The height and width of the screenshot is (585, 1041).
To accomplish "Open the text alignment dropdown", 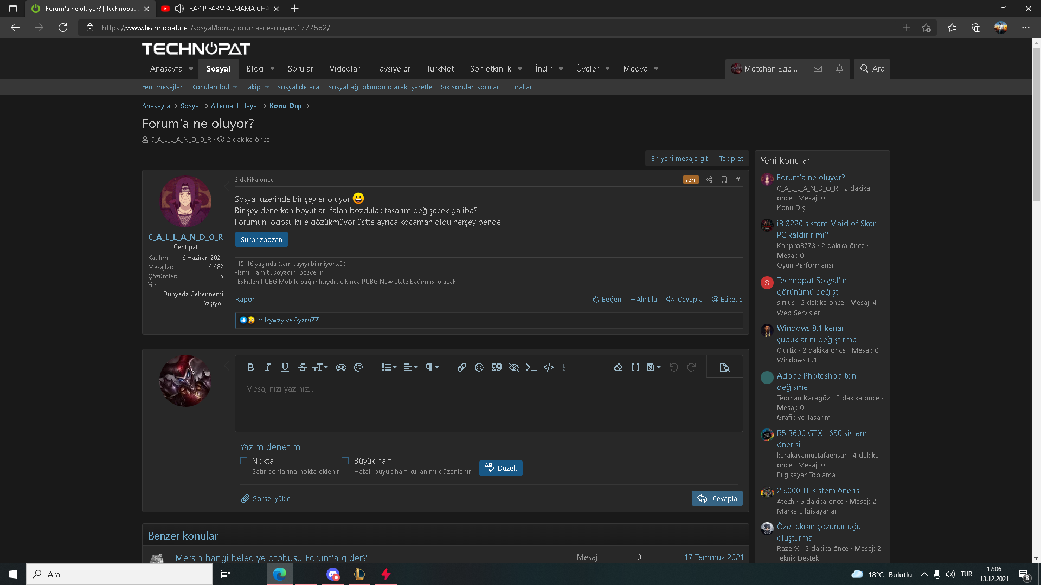I will pos(410,367).
